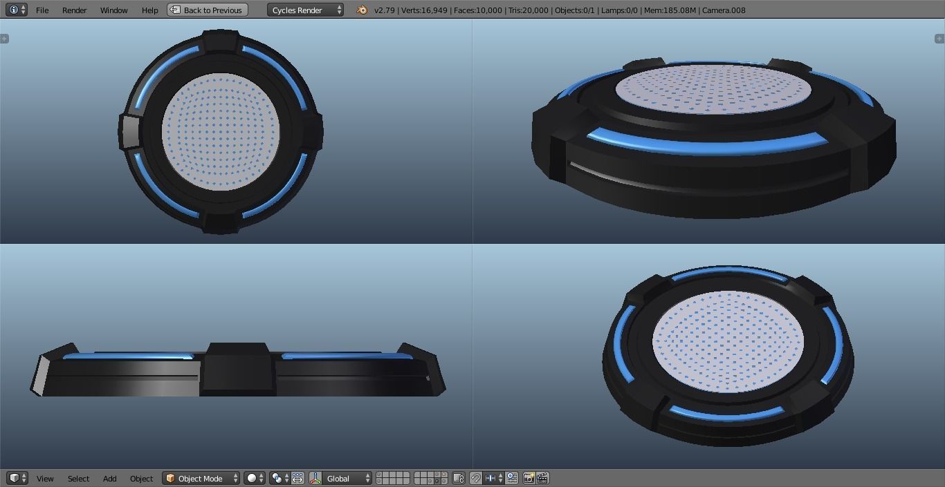Open the Add menu in 3D header
Screen dimensions: 945x487
pos(109,479)
